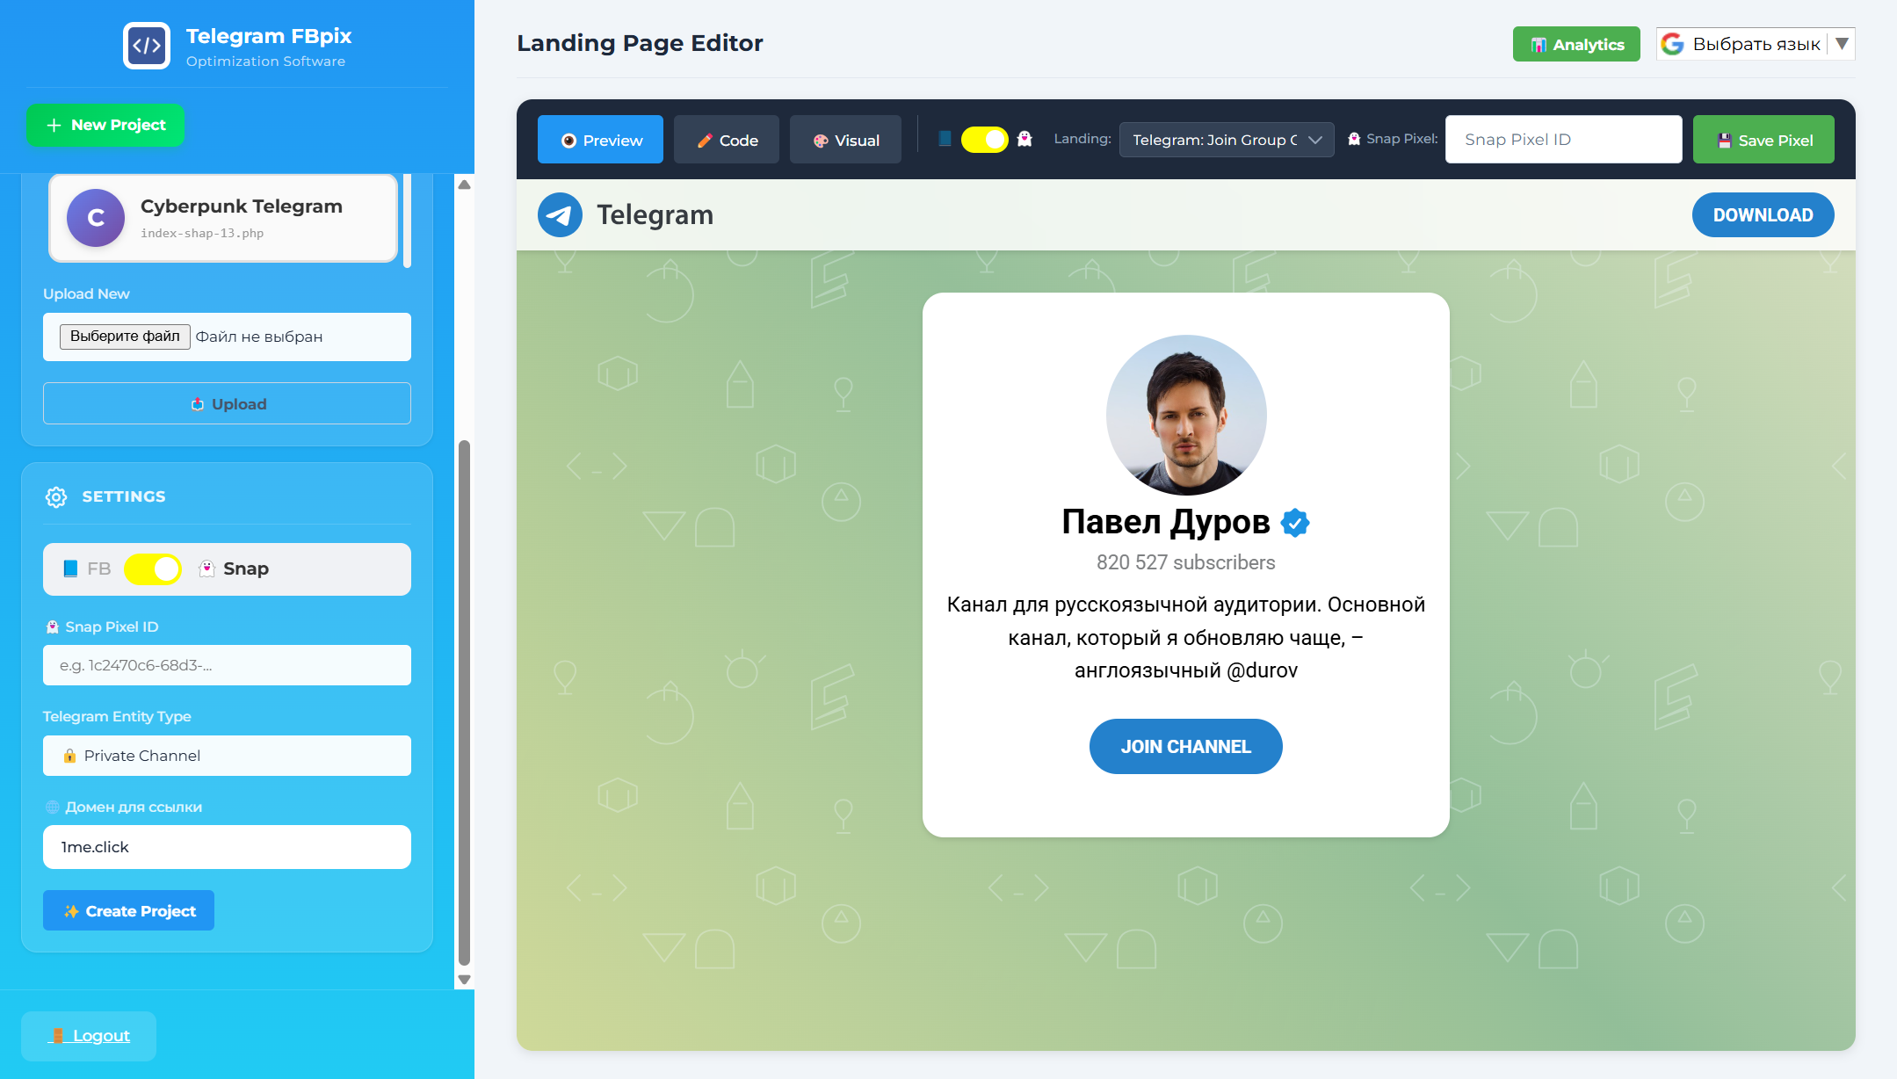Viewport: 1897px width, 1079px height.
Task: Open the Telegram Entity Type dropdown
Action: coord(227,756)
